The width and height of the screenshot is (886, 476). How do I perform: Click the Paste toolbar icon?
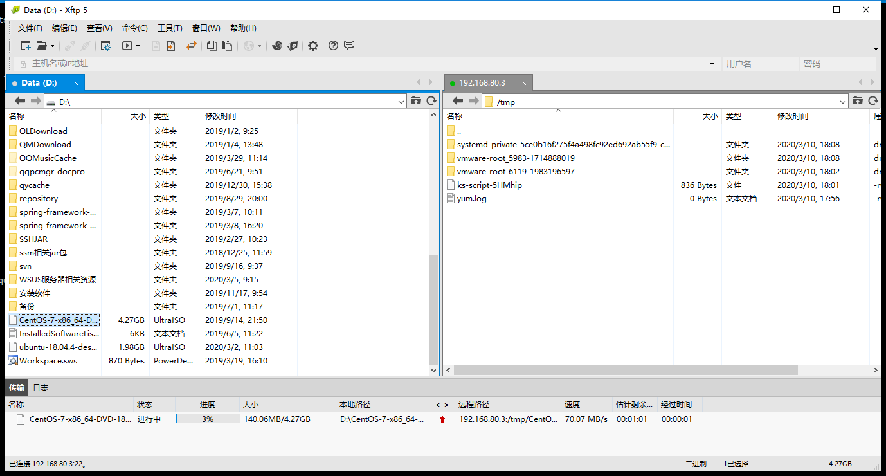click(227, 46)
